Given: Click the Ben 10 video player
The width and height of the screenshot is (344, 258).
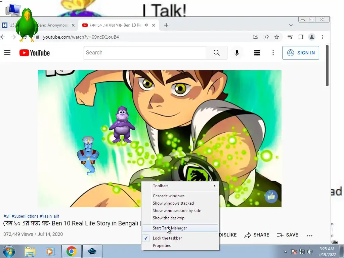Looking at the screenshot, I should (160, 138).
